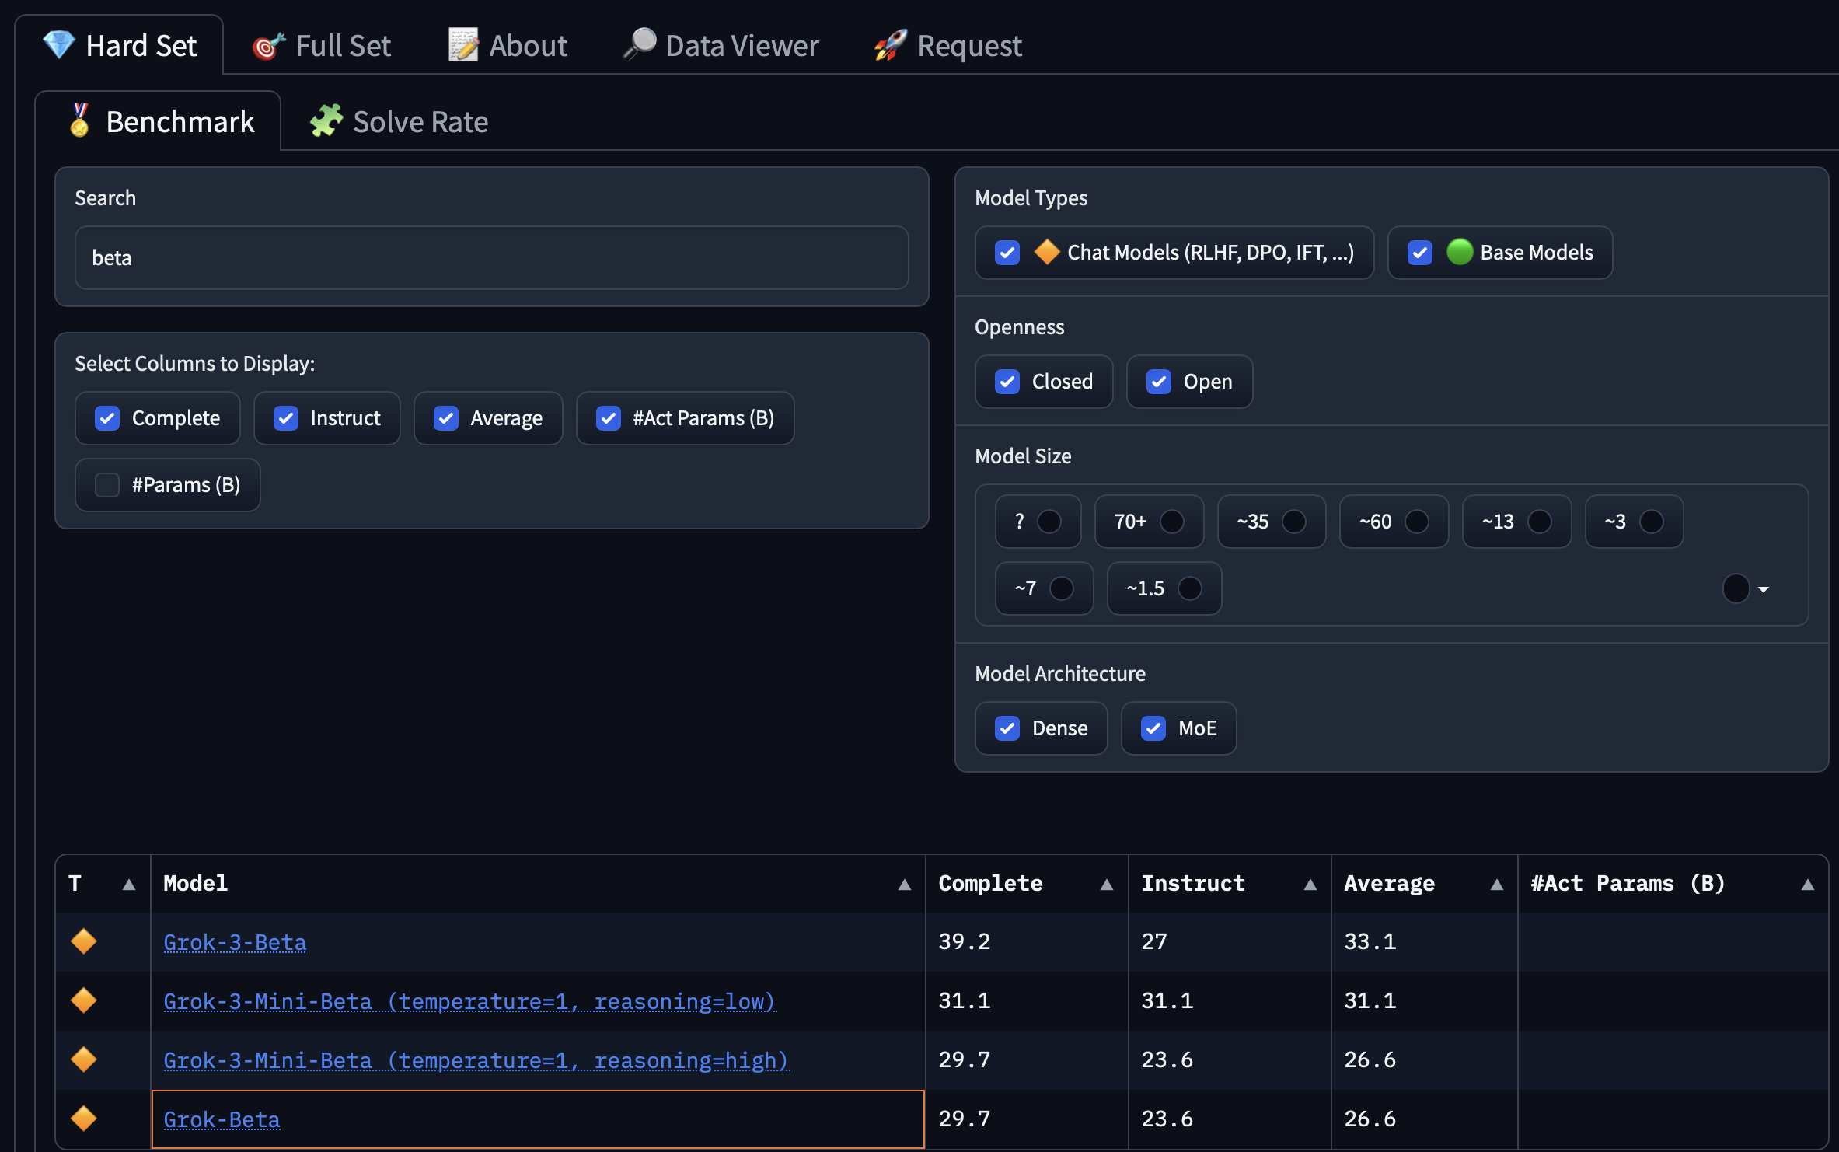Click the orange diamond Chat Models icon
Viewport: 1839px width, 1152px height.
click(1047, 252)
